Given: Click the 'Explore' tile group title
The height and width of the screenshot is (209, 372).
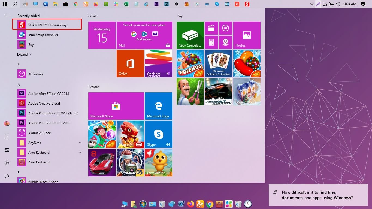Looking at the screenshot, I should tap(93, 87).
